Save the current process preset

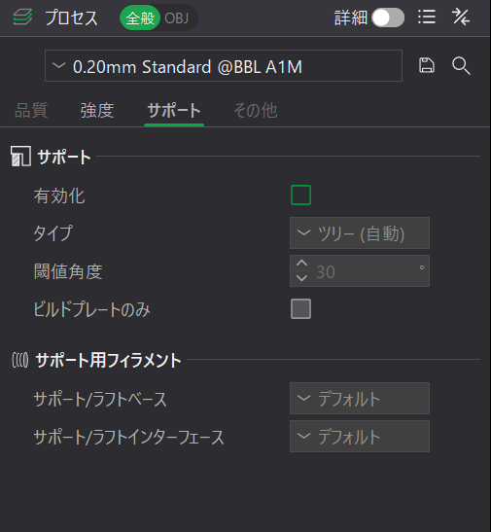coord(427,65)
